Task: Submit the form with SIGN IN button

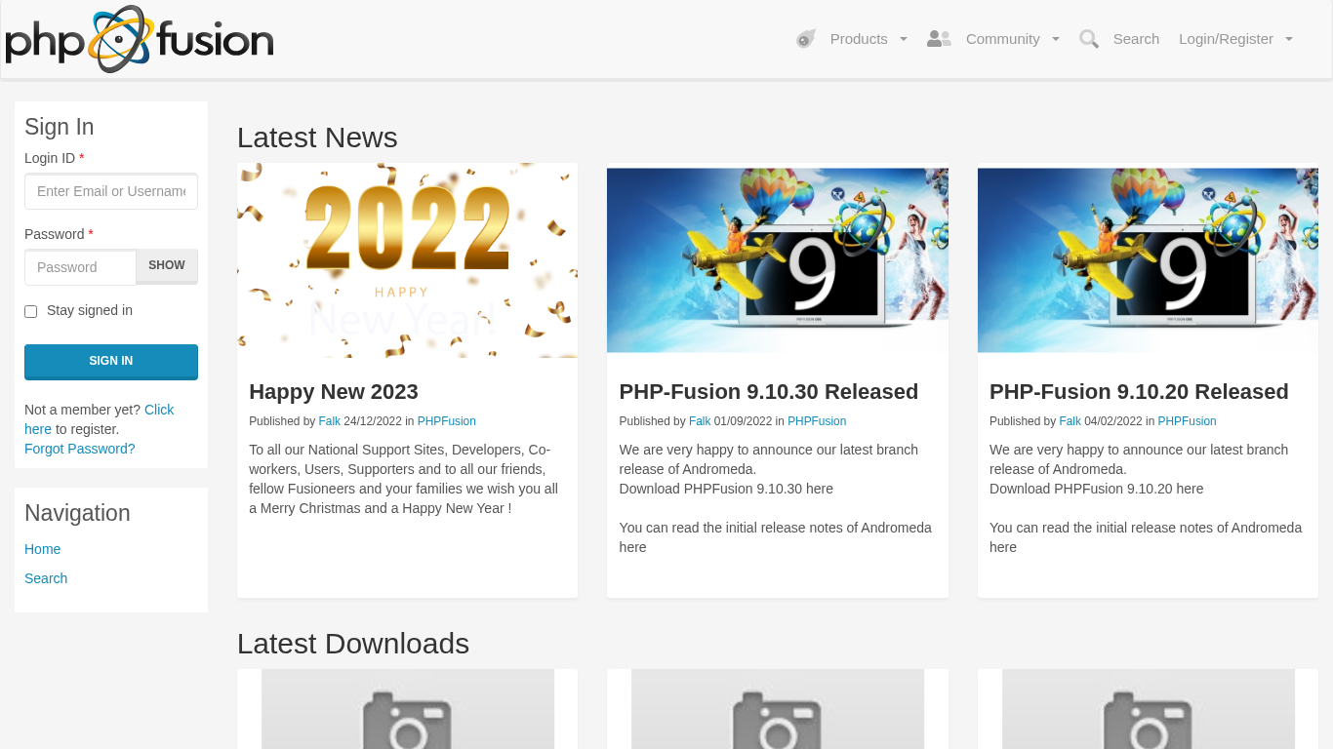Action: tap(111, 361)
